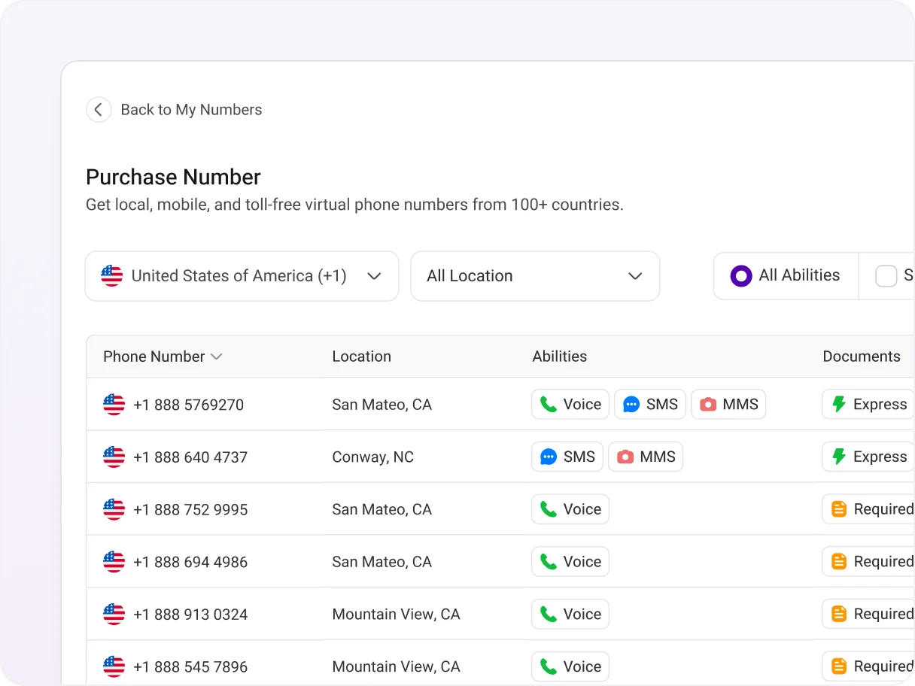Select phone number +1 888 694 4986

190,562
